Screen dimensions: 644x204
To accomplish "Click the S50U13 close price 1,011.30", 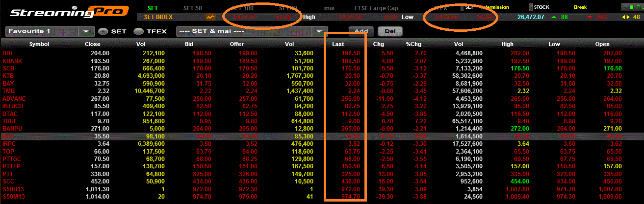I will pos(98,189).
